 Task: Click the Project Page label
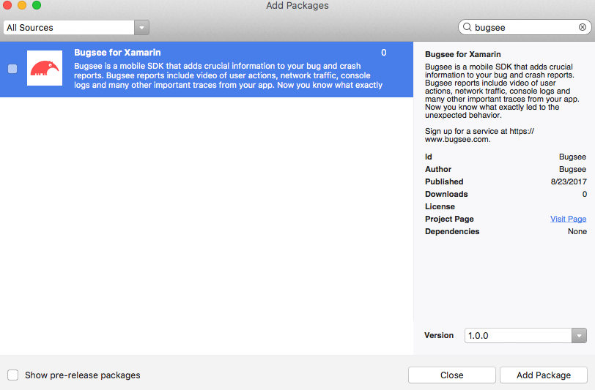tap(449, 219)
